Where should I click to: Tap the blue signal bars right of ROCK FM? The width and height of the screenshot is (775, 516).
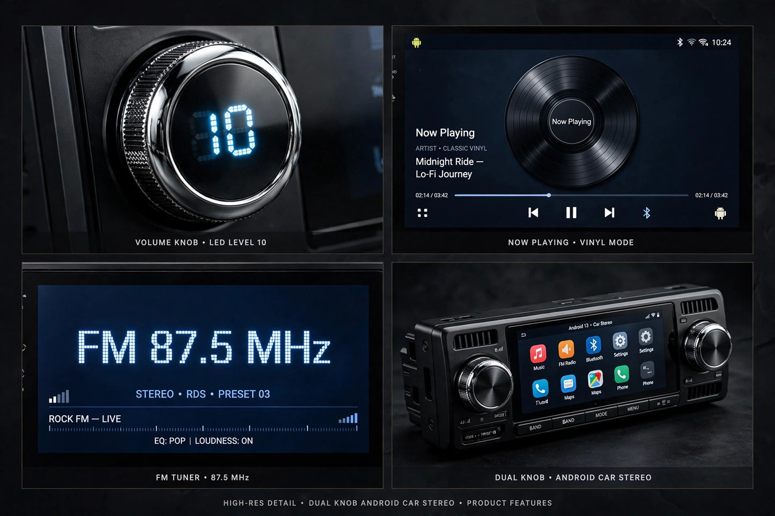348,418
